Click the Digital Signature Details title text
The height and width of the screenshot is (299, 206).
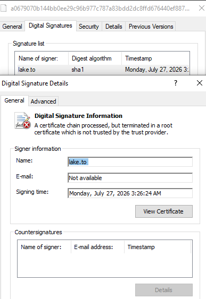tap(35, 83)
